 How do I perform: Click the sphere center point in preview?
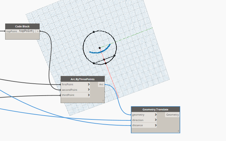pyautogui.click(x=100, y=48)
